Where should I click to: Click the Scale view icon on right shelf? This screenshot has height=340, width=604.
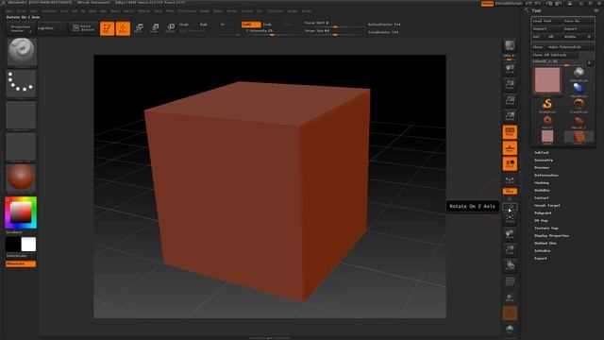pyautogui.click(x=510, y=249)
